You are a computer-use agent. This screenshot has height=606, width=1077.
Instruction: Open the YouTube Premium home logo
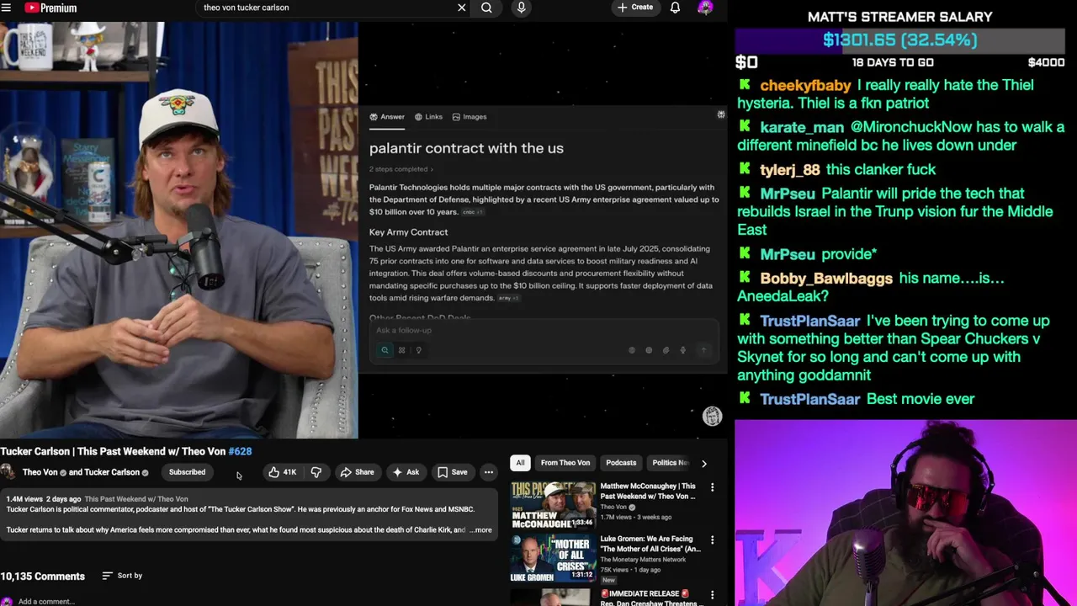(51, 8)
